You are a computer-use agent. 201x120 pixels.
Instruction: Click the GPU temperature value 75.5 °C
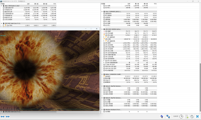(128, 31)
